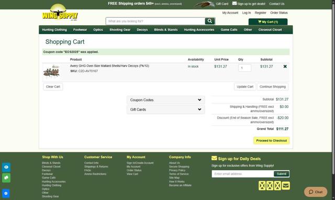Open the Hunting Clothing menu

54,30
